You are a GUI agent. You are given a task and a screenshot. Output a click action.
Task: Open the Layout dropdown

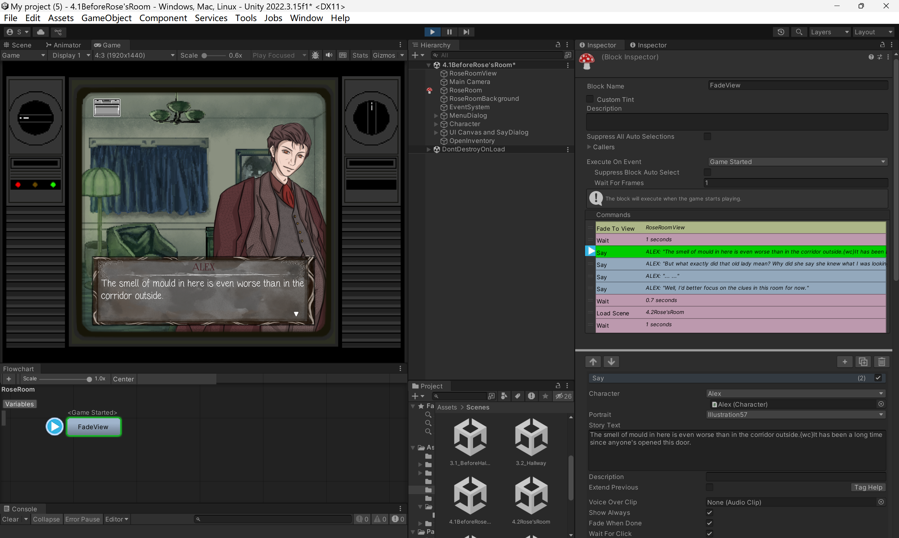(873, 32)
